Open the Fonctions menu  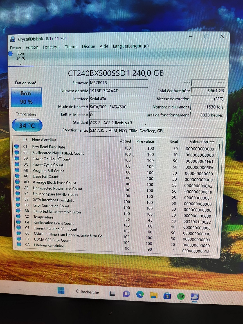pos(51,47)
